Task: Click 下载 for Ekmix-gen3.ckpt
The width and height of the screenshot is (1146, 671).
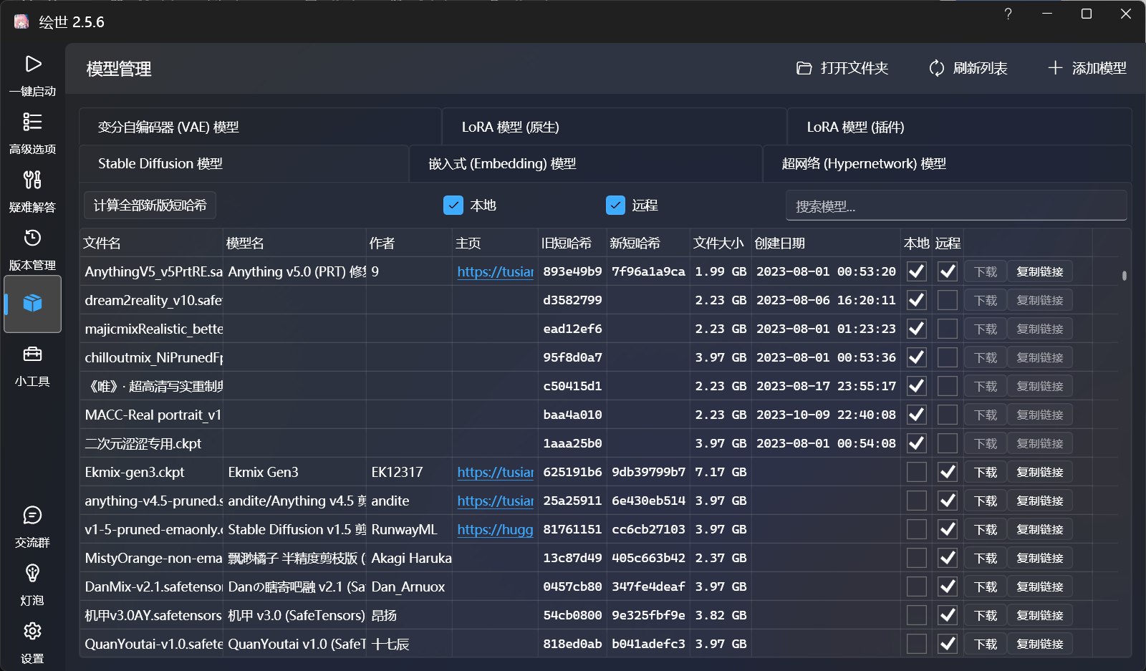Action: pyautogui.click(x=986, y=472)
